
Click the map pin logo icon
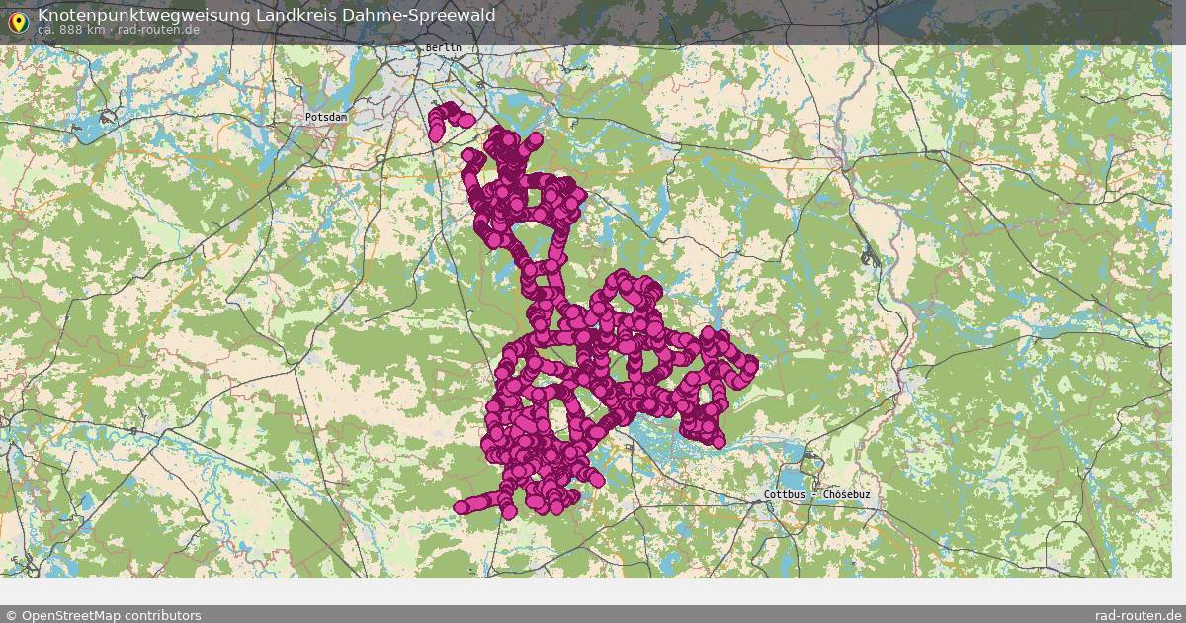coord(17,20)
